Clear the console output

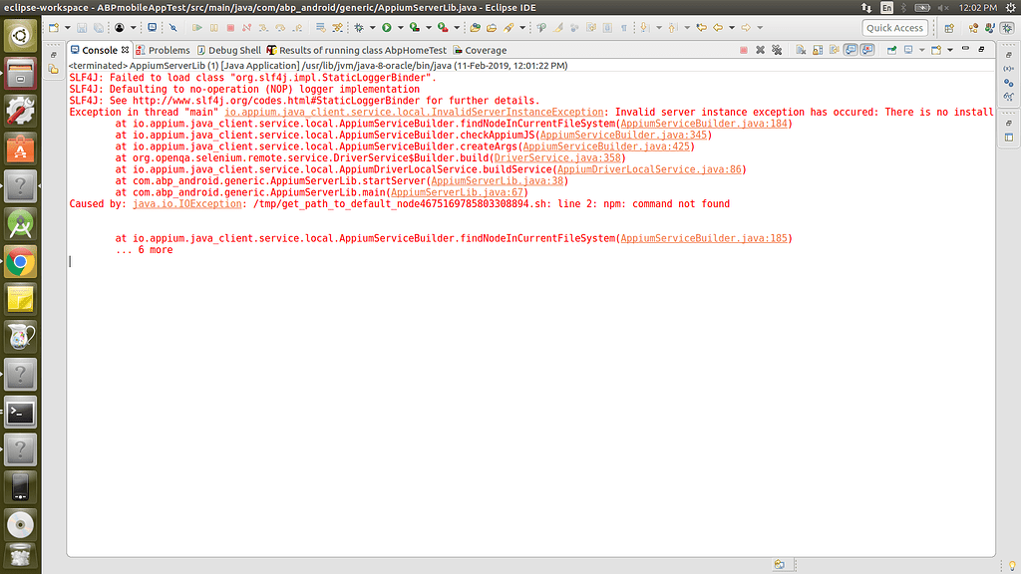(799, 50)
